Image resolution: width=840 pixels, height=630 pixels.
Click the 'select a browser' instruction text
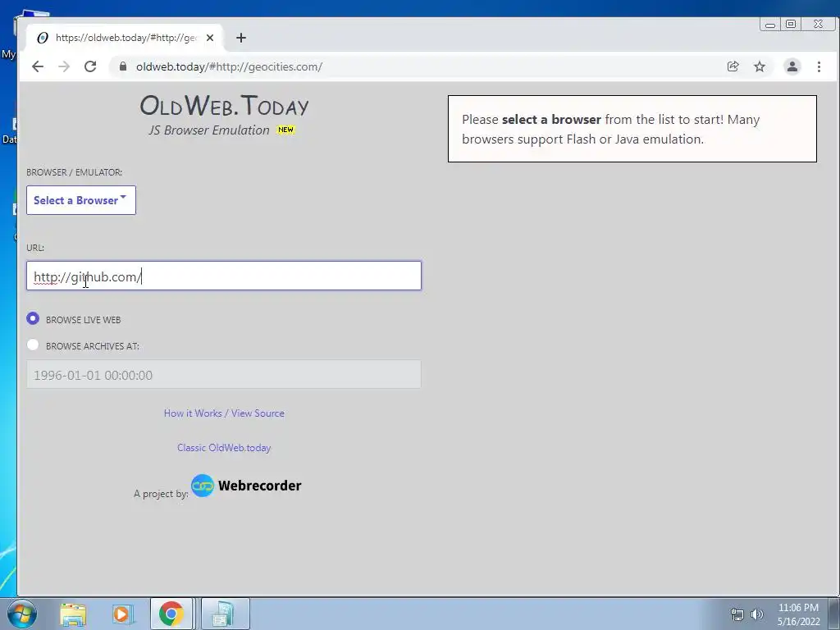click(x=551, y=119)
